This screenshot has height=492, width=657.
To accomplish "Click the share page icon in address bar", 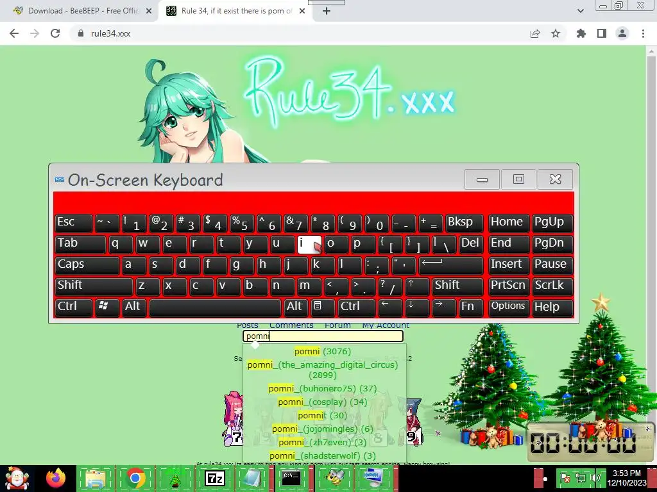I will [535, 33].
